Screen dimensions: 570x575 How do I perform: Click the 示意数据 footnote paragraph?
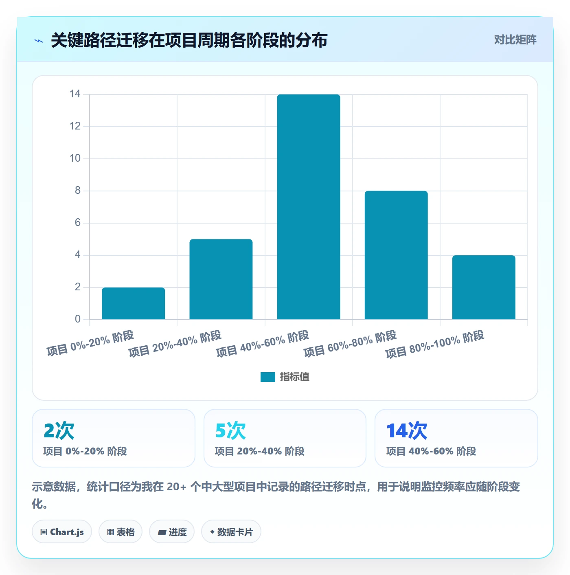pyautogui.click(x=276, y=495)
